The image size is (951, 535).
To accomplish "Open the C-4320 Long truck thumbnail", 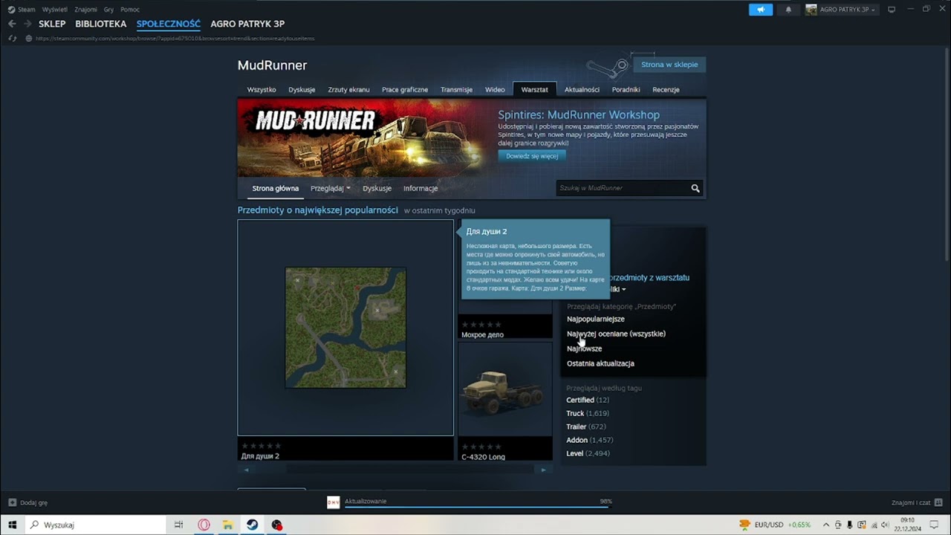I will coord(505,389).
